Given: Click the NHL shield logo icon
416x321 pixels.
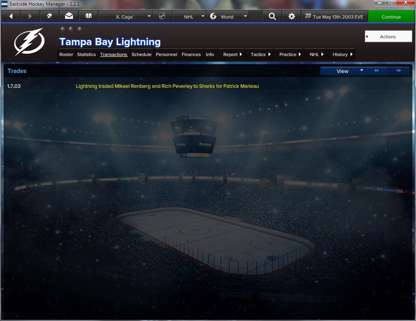Looking at the screenshot, I should coord(162,17).
